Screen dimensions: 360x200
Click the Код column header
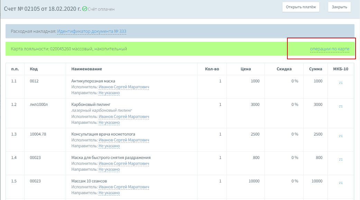click(x=34, y=69)
